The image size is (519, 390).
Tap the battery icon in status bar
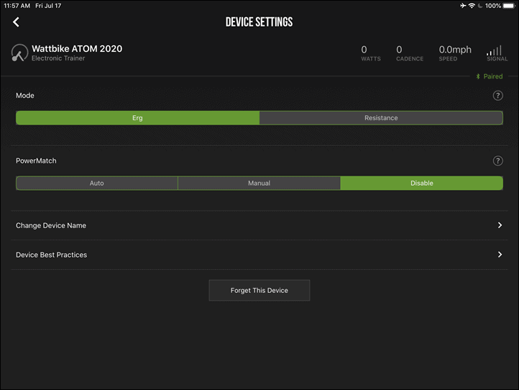(509, 6)
